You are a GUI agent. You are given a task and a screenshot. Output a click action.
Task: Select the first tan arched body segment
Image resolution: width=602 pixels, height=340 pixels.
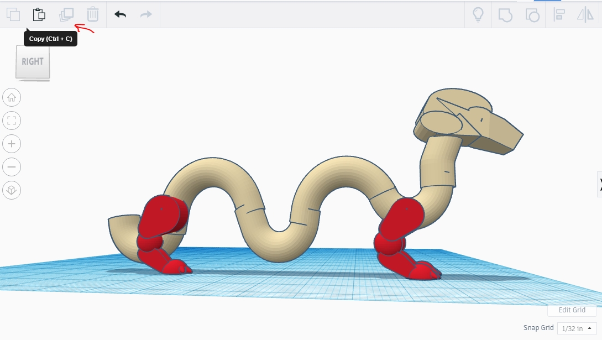tap(213, 172)
